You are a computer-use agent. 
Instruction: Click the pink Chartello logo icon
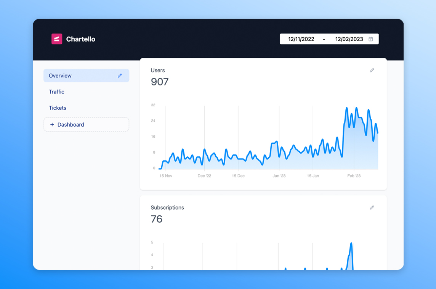(x=57, y=39)
